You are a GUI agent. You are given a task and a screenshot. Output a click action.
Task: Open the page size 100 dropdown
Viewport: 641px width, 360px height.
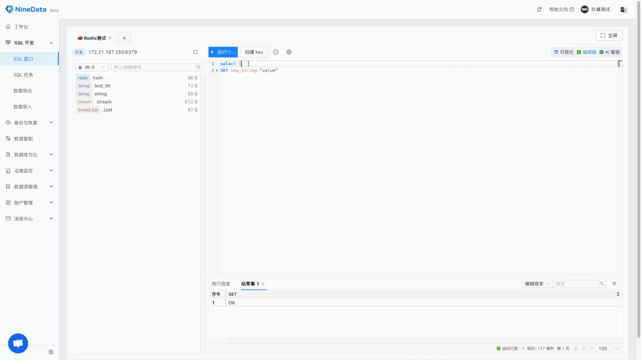(x=604, y=348)
